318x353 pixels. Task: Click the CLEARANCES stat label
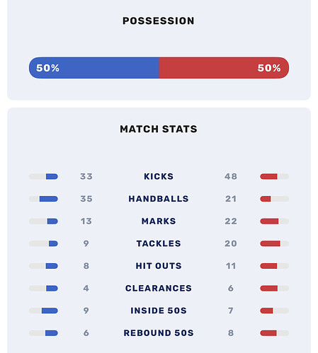159,288
